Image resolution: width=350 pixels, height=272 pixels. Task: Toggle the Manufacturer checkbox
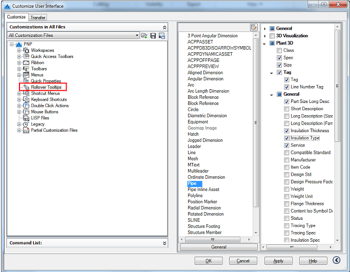pyautogui.click(x=286, y=160)
